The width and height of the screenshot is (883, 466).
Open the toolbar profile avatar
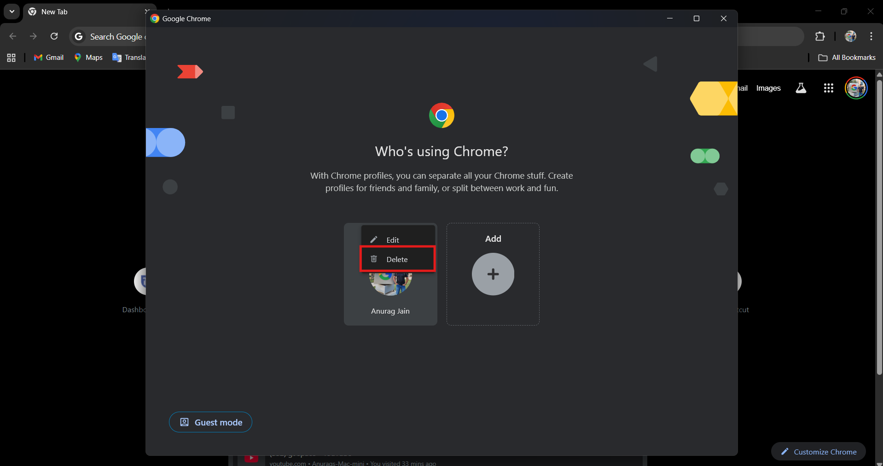pyautogui.click(x=850, y=36)
